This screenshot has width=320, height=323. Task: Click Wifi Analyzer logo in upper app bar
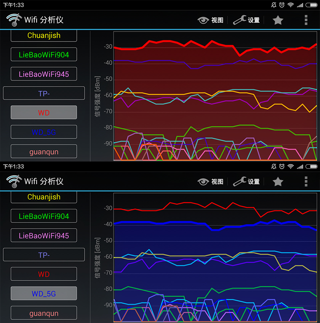coord(14,20)
